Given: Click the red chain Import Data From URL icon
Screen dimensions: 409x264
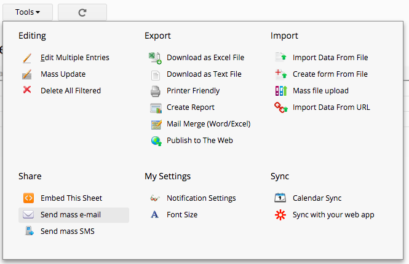Looking at the screenshot, I should click(x=281, y=107).
